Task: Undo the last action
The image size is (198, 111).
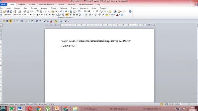Action: 61,11
